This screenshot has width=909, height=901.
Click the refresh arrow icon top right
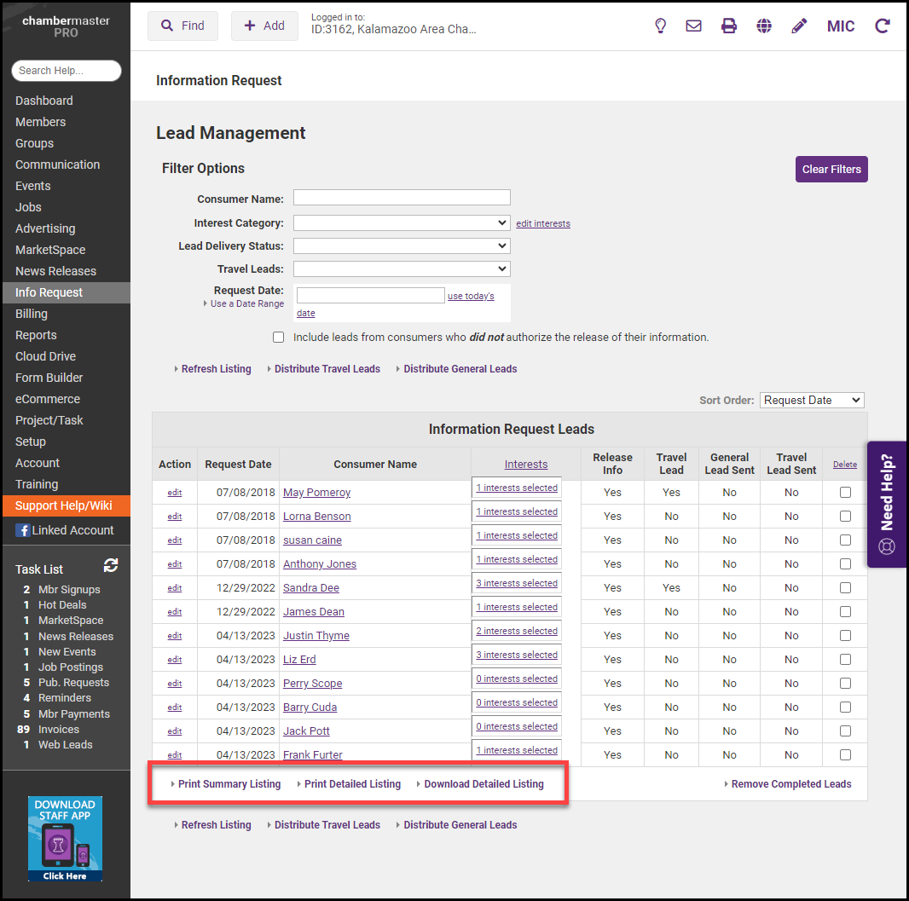[883, 26]
